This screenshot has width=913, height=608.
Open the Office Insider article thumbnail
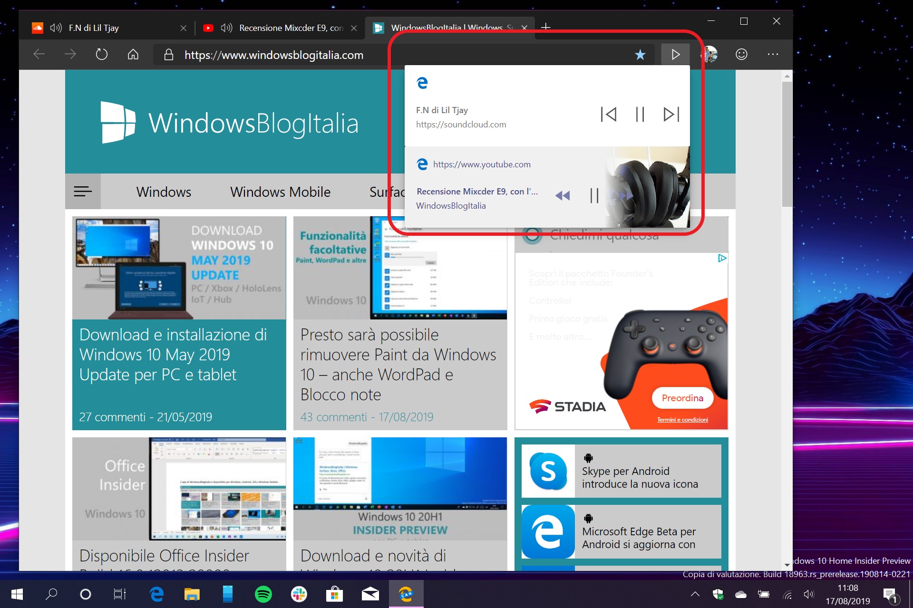179,489
